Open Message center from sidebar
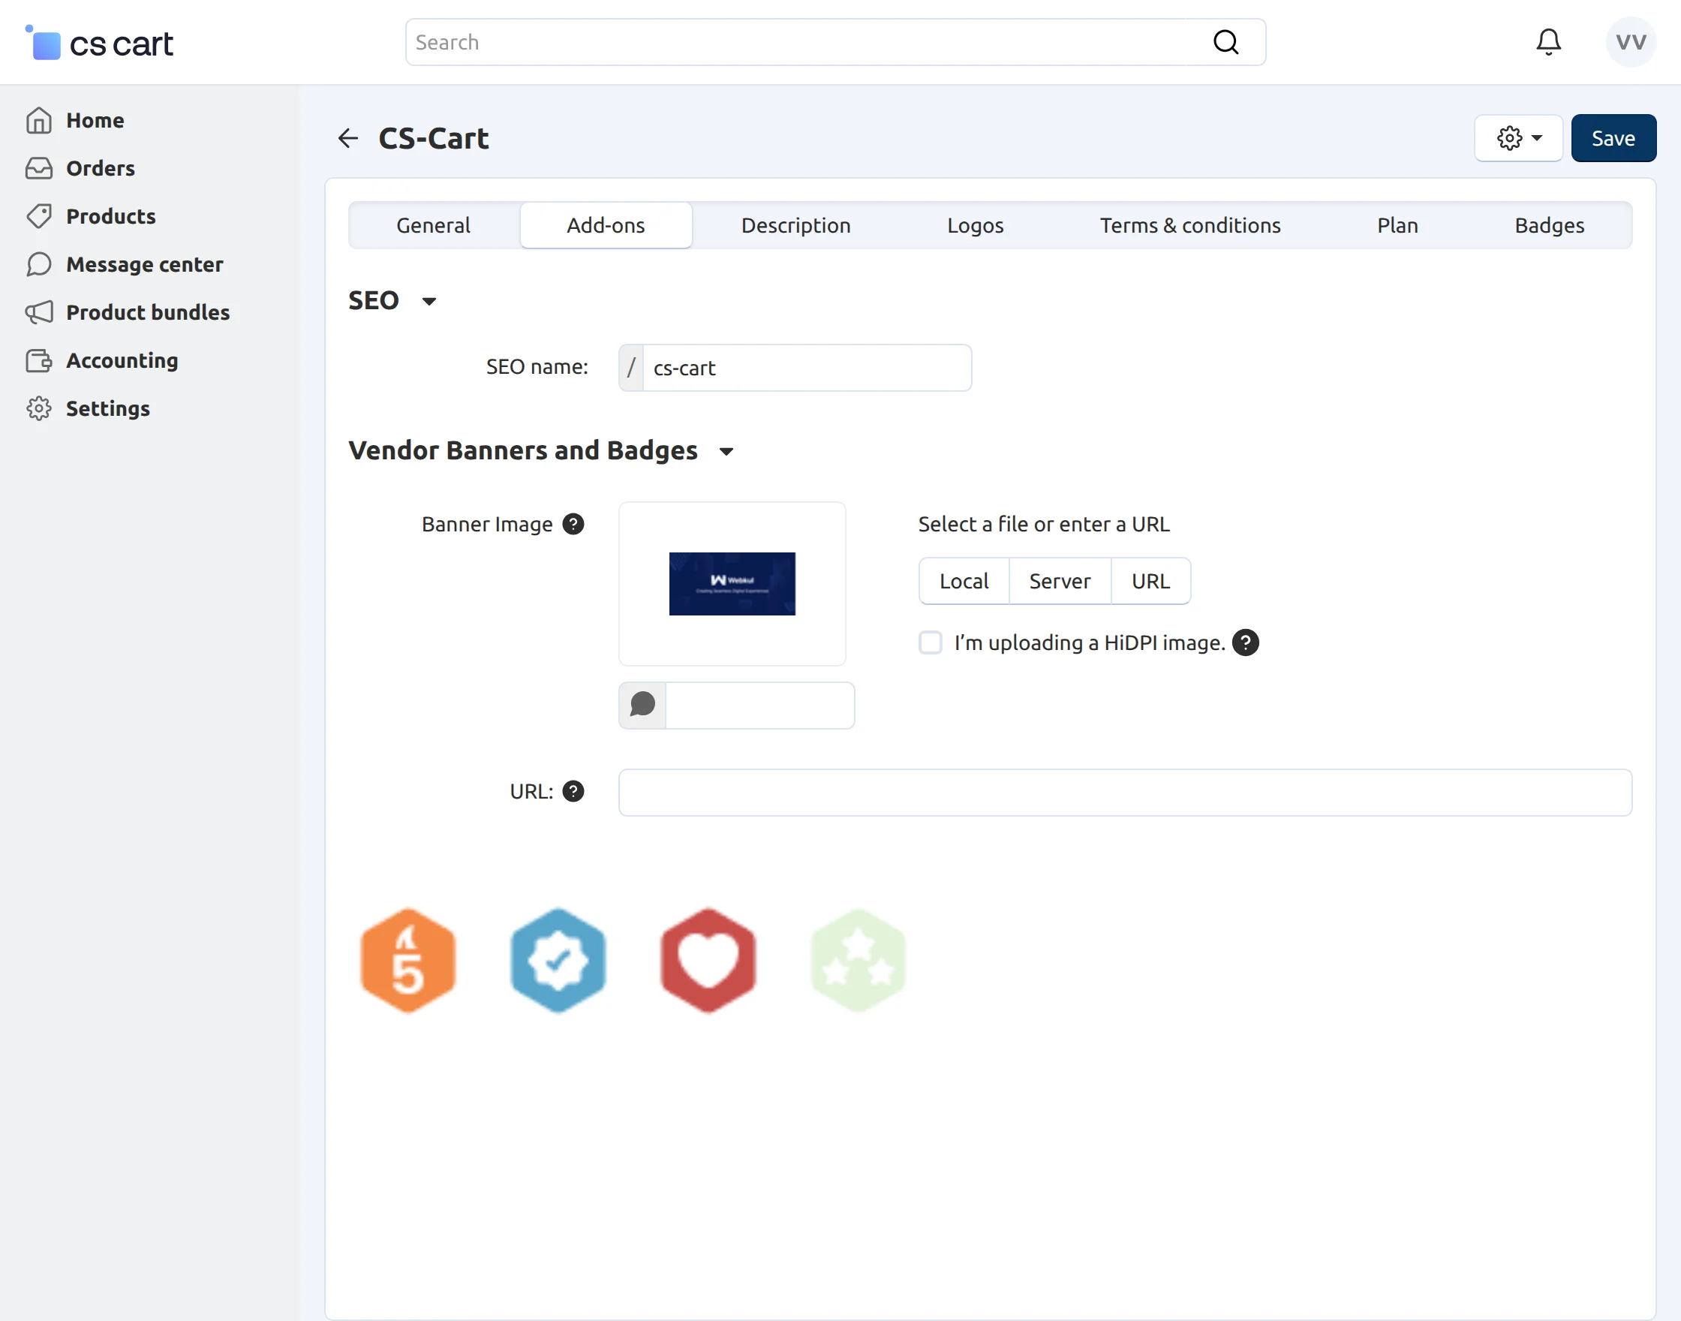Screen dimensions: 1681x1321 pos(144,264)
